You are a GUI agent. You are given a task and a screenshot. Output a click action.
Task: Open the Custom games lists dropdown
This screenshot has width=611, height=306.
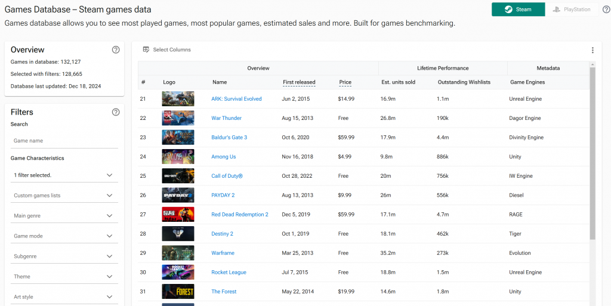click(x=64, y=196)
